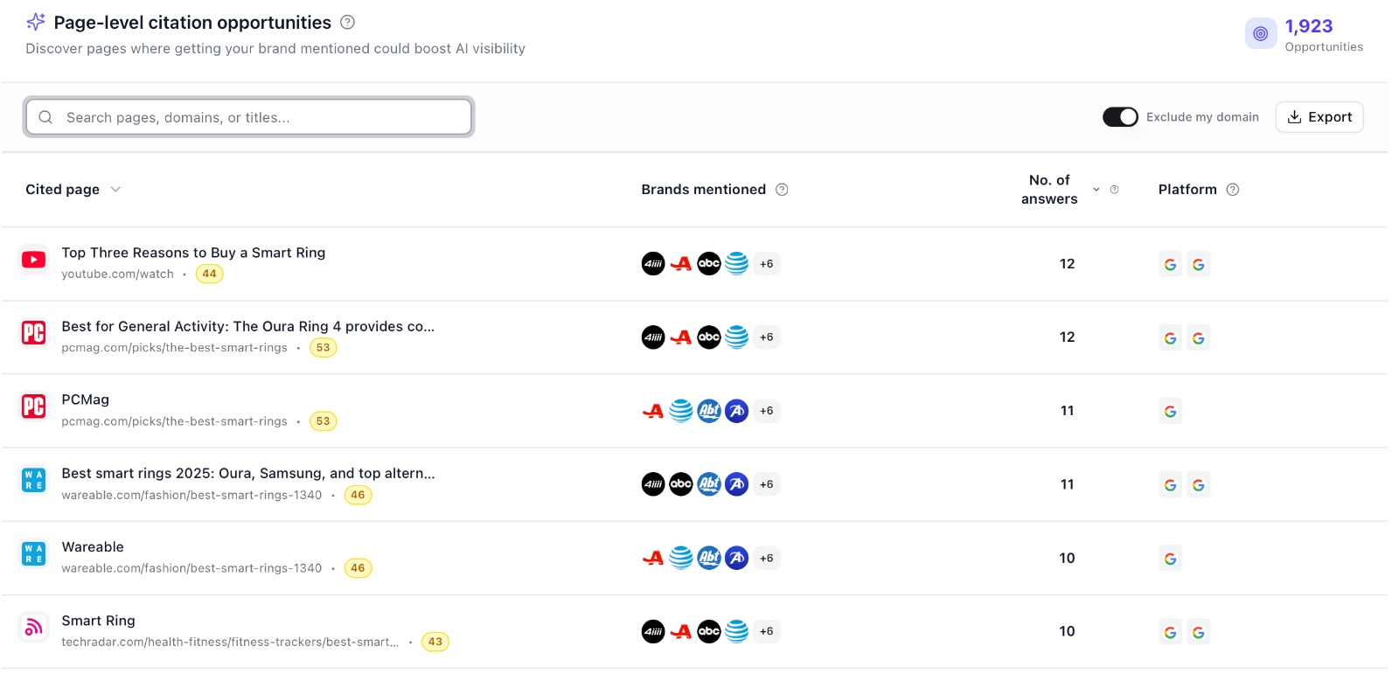Click the 4iiii brand logo on the first row
This screenshot has height=681, width=1399.
coord(653,263)
